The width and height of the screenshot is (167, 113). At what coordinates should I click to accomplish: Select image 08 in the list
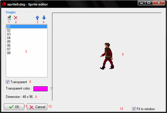pos(27,53)
